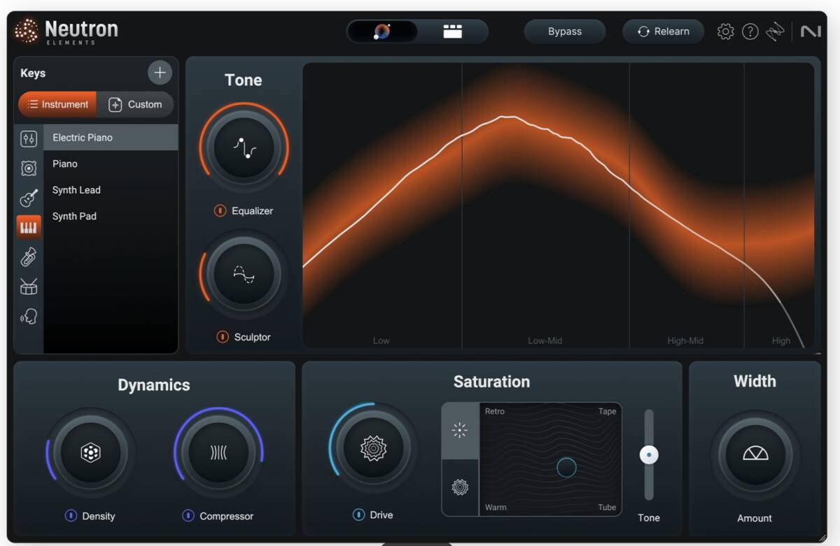Select the upper saturation mode icon
This screenshot has width=840, height=546.
coord(460,431)
